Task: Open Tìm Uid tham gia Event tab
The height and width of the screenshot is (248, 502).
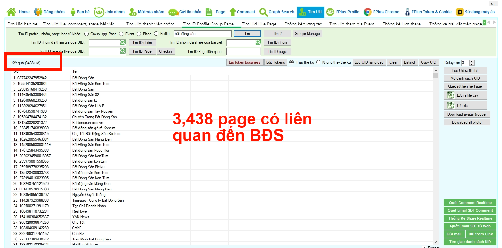Action: tap(352, 24)
